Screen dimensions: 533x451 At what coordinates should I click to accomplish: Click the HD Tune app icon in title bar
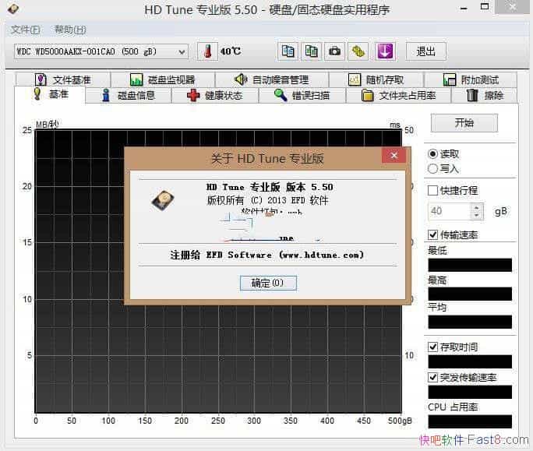tap(13, 9)
